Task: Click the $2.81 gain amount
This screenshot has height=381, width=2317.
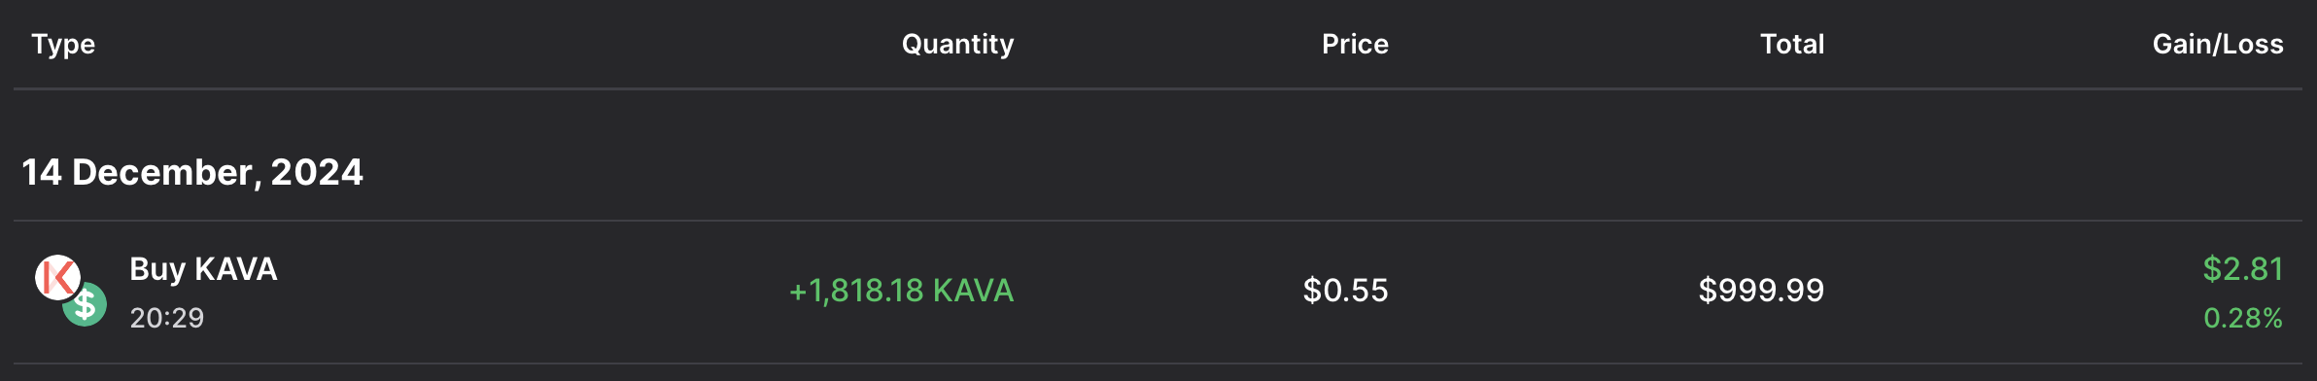Action: click(x=2243, y=269)
